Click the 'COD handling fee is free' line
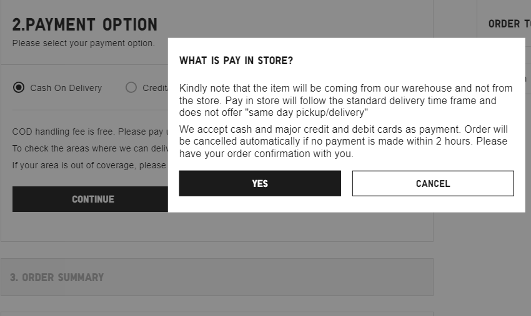The height and width of the screenshot is (316, 531). [89, 132]
